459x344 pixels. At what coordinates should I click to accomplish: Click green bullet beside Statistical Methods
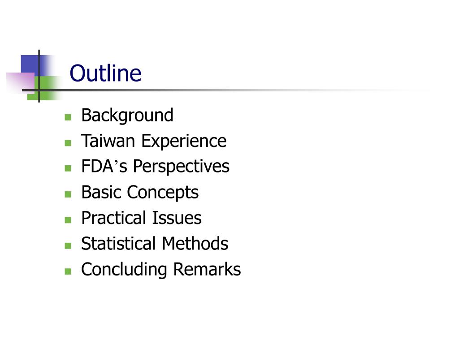pos(68,246)
